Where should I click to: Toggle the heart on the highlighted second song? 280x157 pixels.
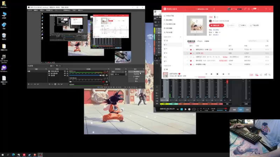coord(191,53)
